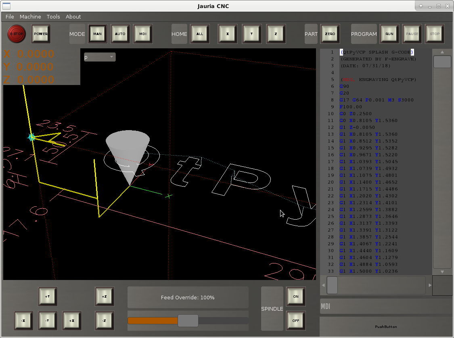Switch to MAN manual mode
Viewport: 454px width, 338px height.
pos(97,34)
